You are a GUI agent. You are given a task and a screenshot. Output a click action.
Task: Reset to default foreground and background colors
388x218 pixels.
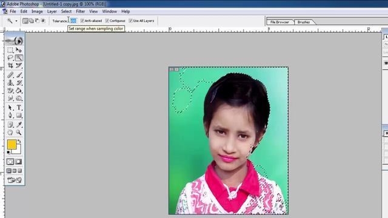(x=8, y=152)
